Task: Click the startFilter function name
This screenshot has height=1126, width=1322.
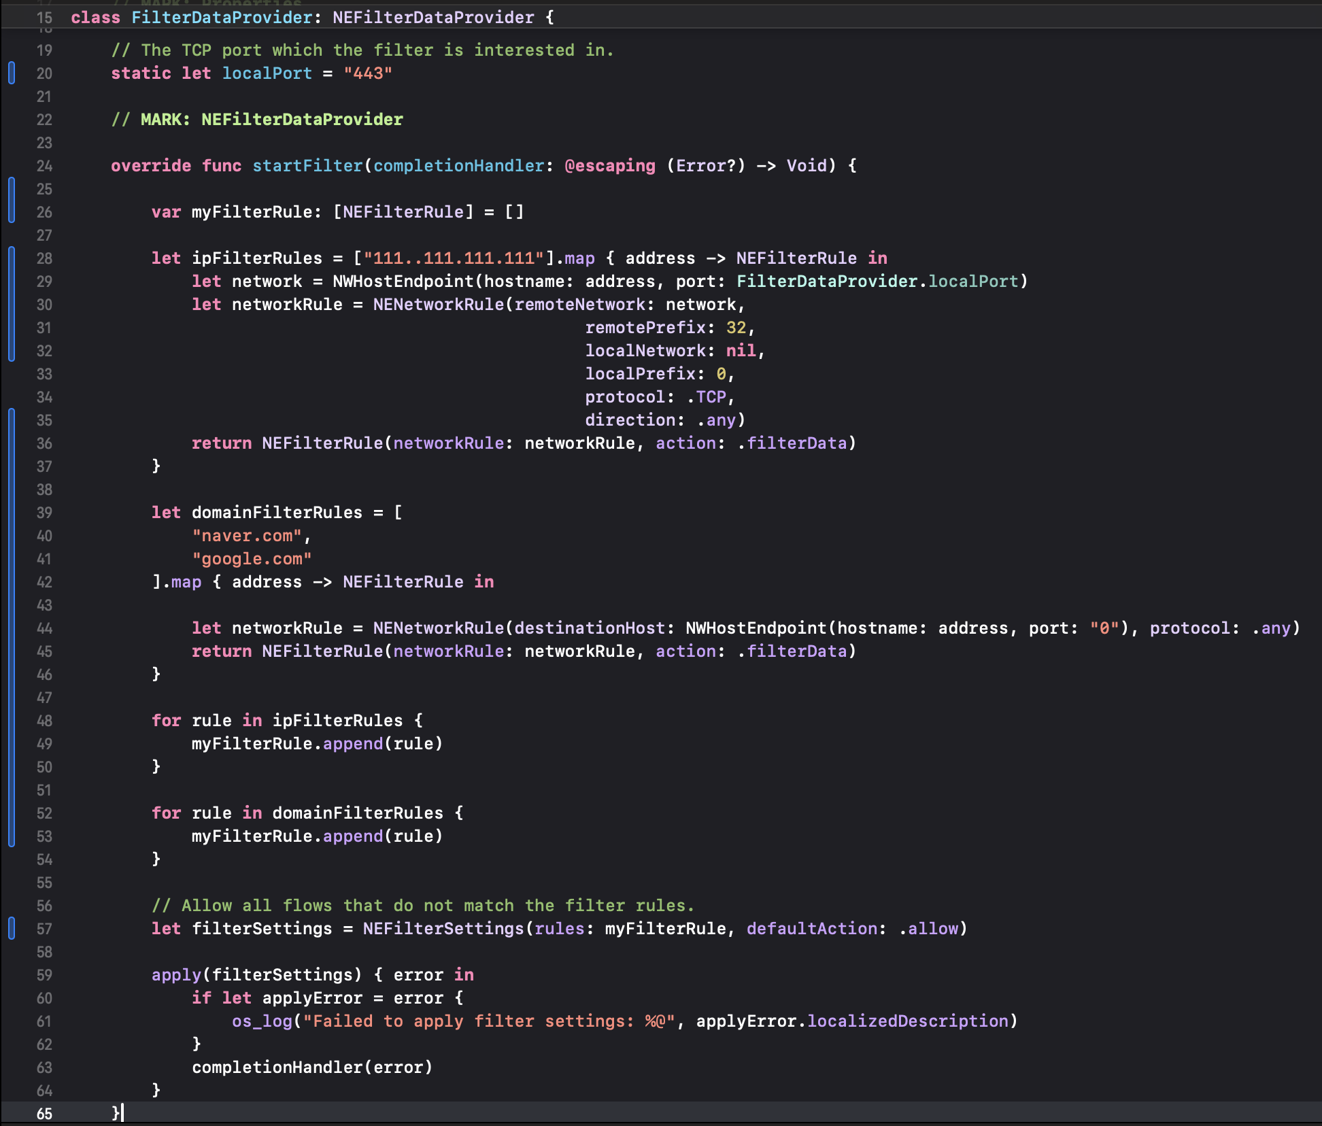Action: (x=307, y=166)
